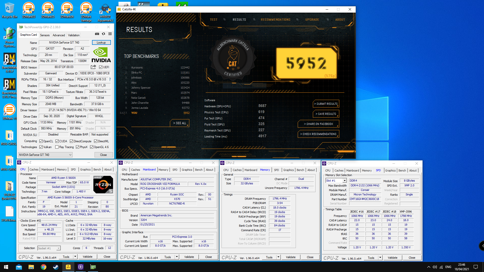Open the Windows Start menu
Viewport: 484px width, 272px height.
point(6,267)
